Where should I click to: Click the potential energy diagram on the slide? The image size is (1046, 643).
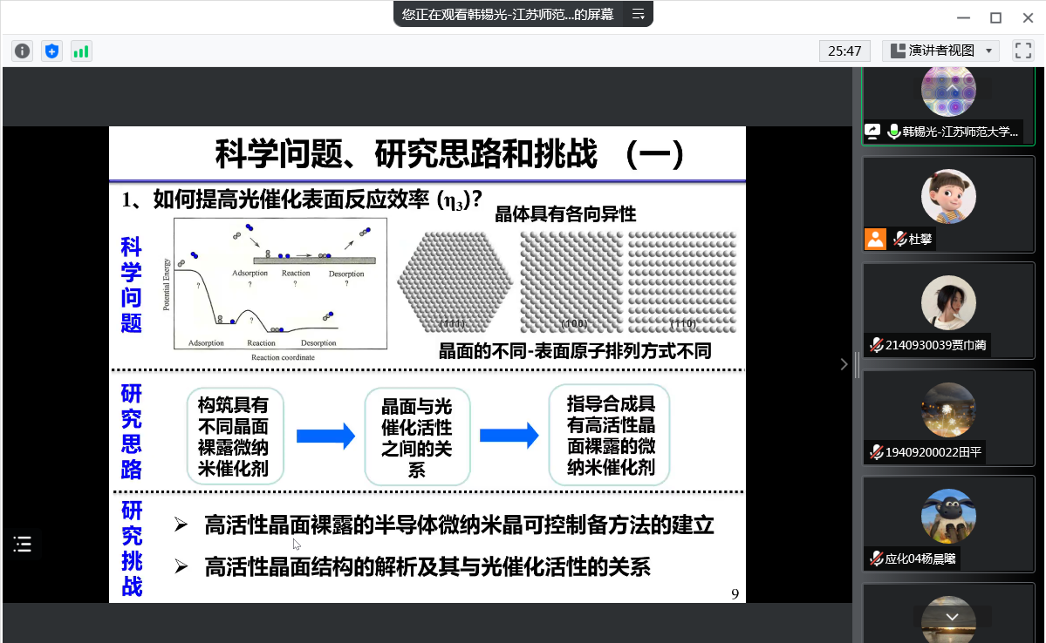click(280, 283)
